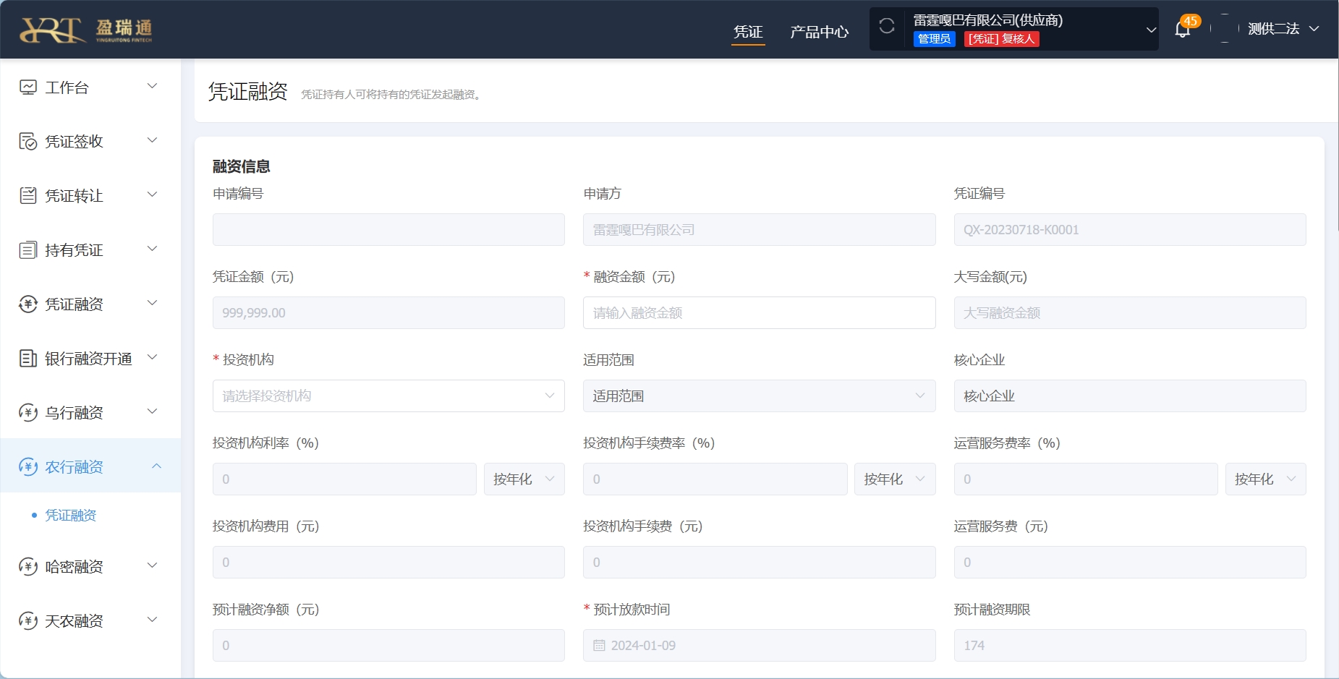This screenshot has width=1339, height=679.
Task: Open the 适用范围 dropdown
Action: point(759,396)
